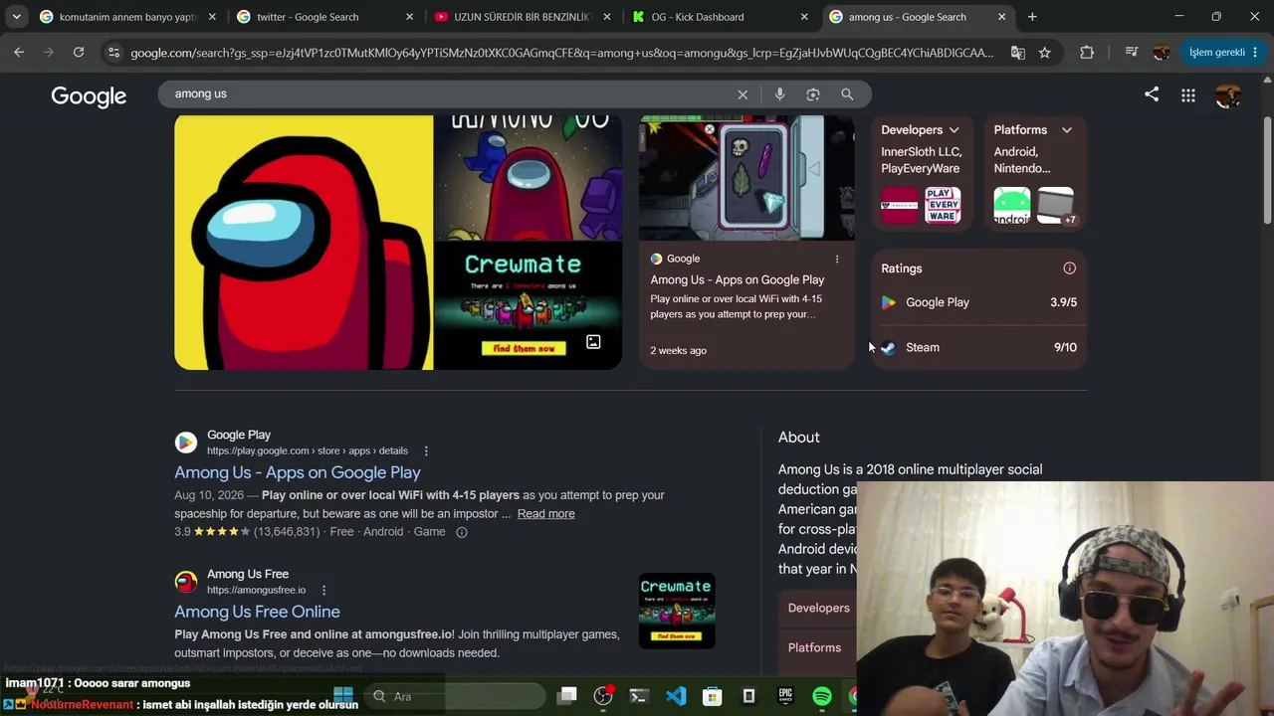Click the Google logo
The height and width of the screenshot is (716, 1274).
(89, 95)
